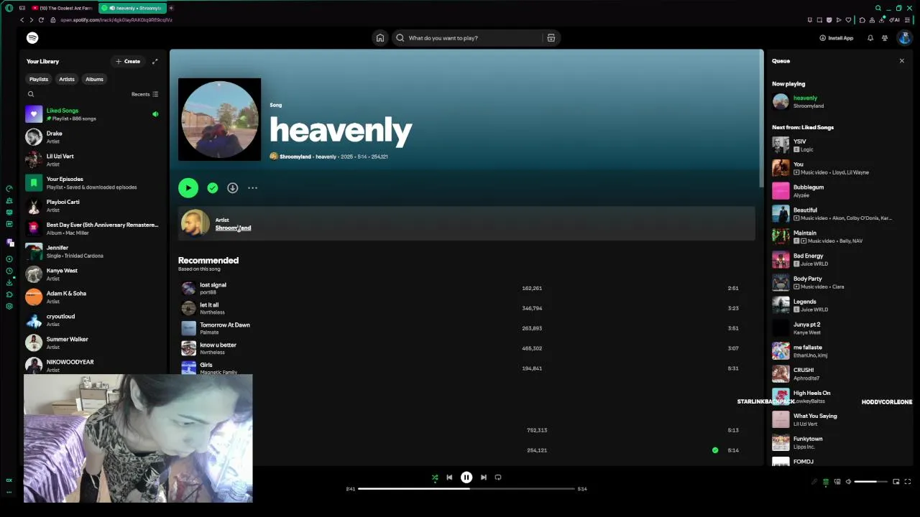Go to previous track
The width and height of the screenshot is (920, 517).
pos(449,478)
